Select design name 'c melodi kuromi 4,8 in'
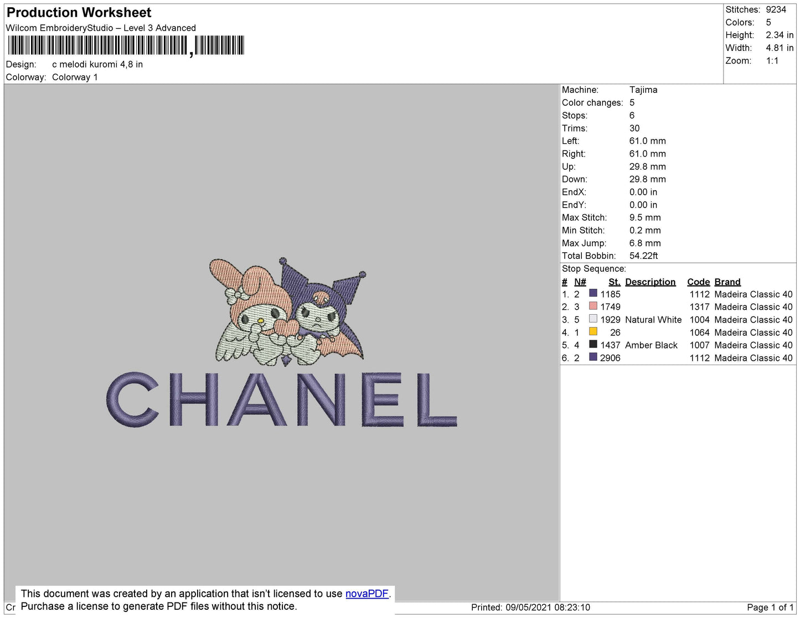Viewport: 800px width, 618px height. [97, 64]
